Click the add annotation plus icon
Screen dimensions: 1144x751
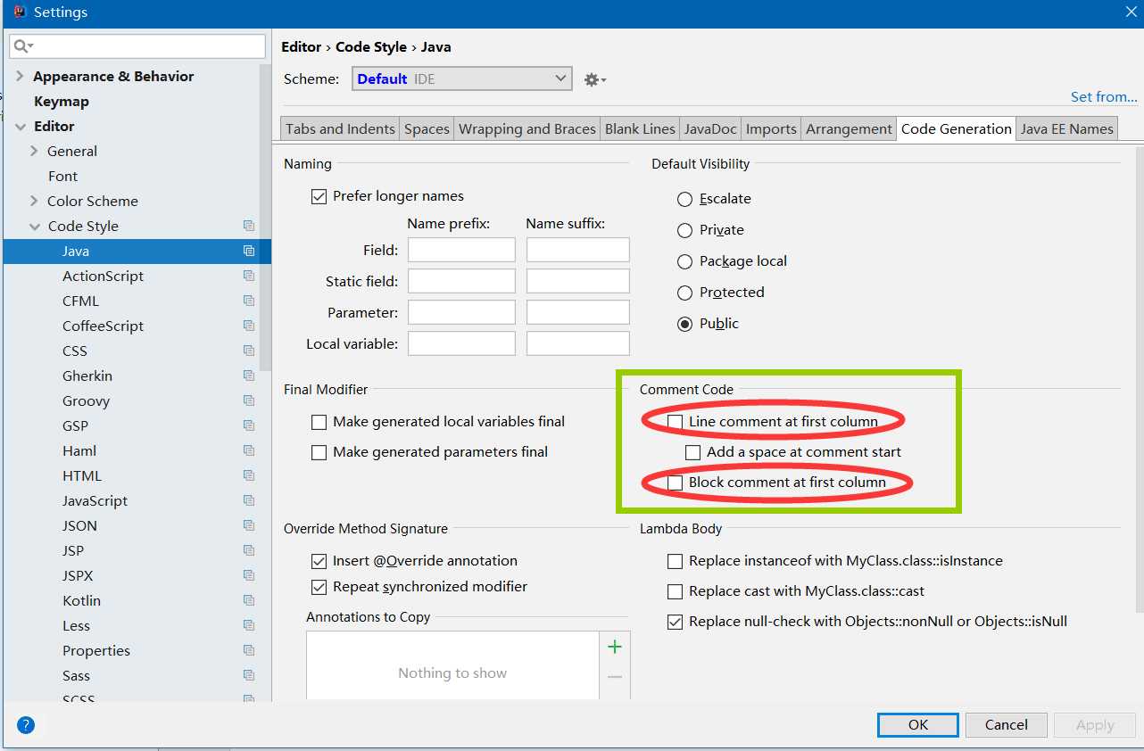(614, 647)
